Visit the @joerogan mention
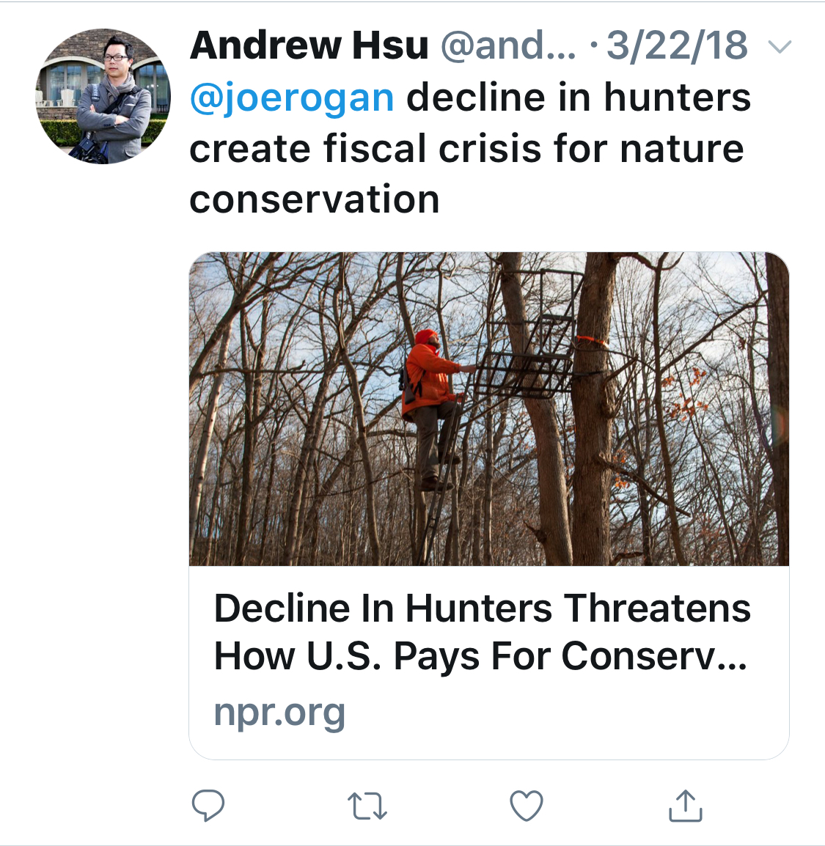 tap(291, 98)
